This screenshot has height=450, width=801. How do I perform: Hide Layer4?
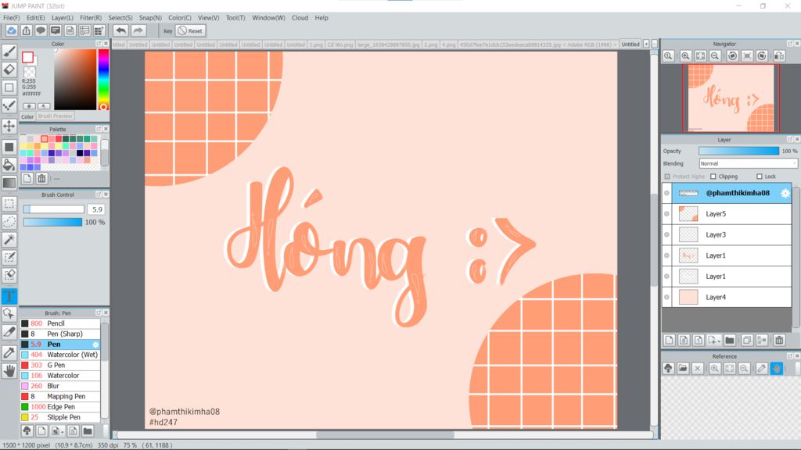tap(666, 297)
